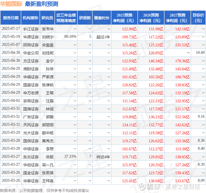Select the 方正证券 institution cell
The image size is (206, 193).
point(31,61)
